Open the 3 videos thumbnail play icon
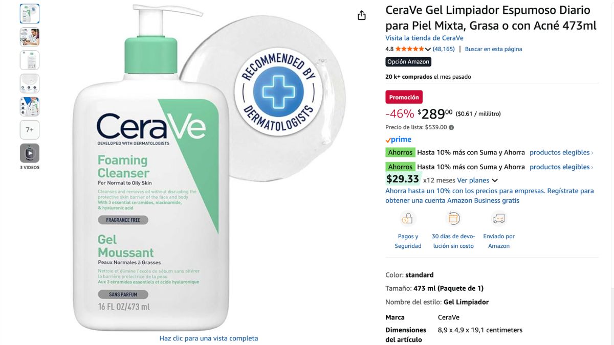This screenshot has height=345, width=614. click(x=30, y=153)
